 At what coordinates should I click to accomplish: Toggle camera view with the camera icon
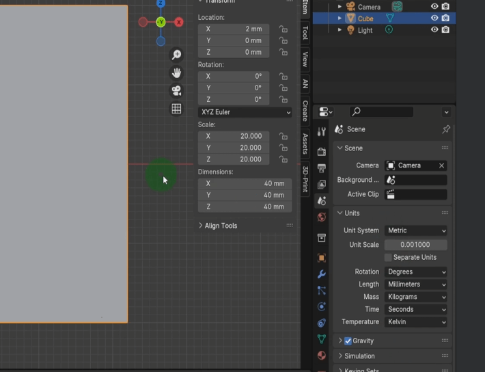pyautogui.click(x=176, y=90)
